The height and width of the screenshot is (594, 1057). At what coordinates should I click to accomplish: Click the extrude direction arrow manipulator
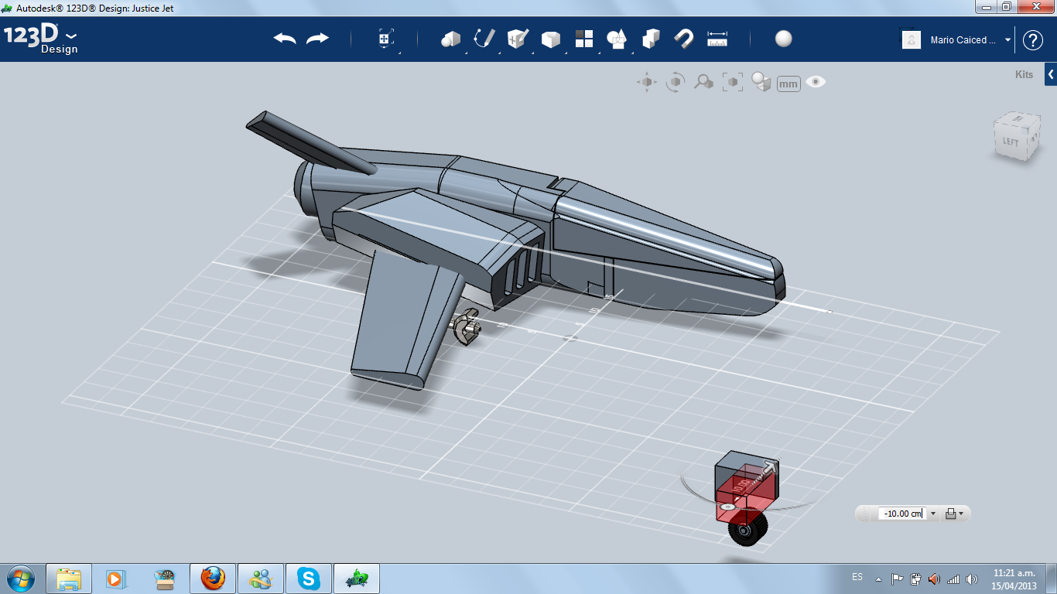coord(769,467)
